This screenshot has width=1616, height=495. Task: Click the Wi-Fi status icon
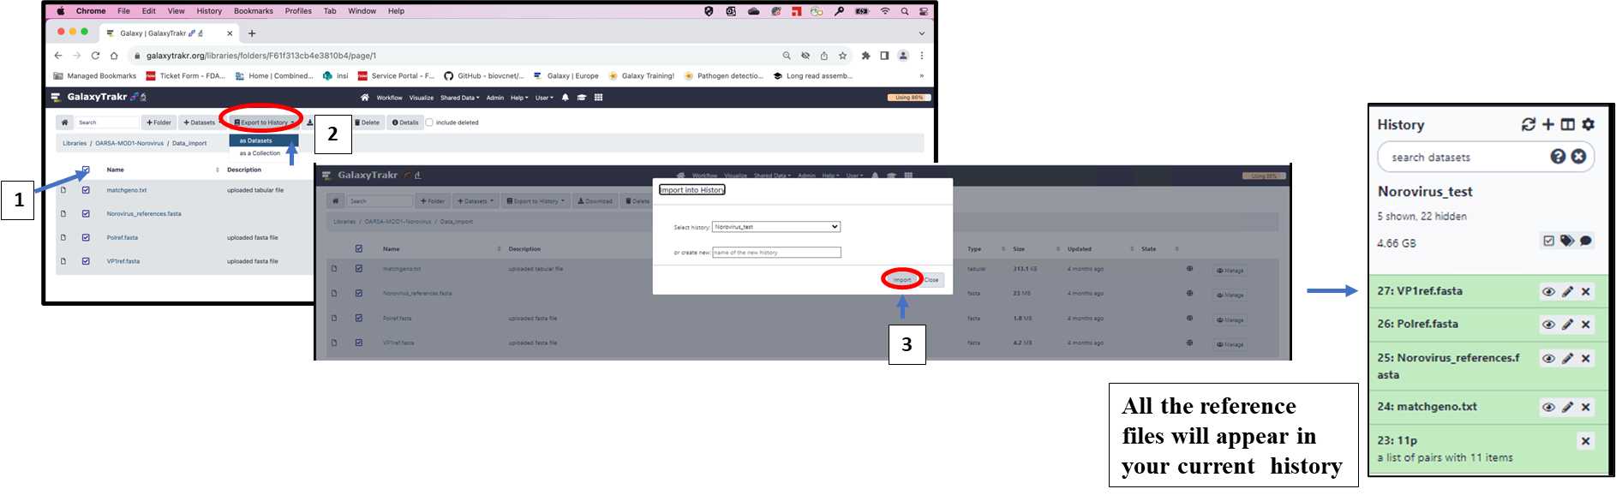point(885,11)
